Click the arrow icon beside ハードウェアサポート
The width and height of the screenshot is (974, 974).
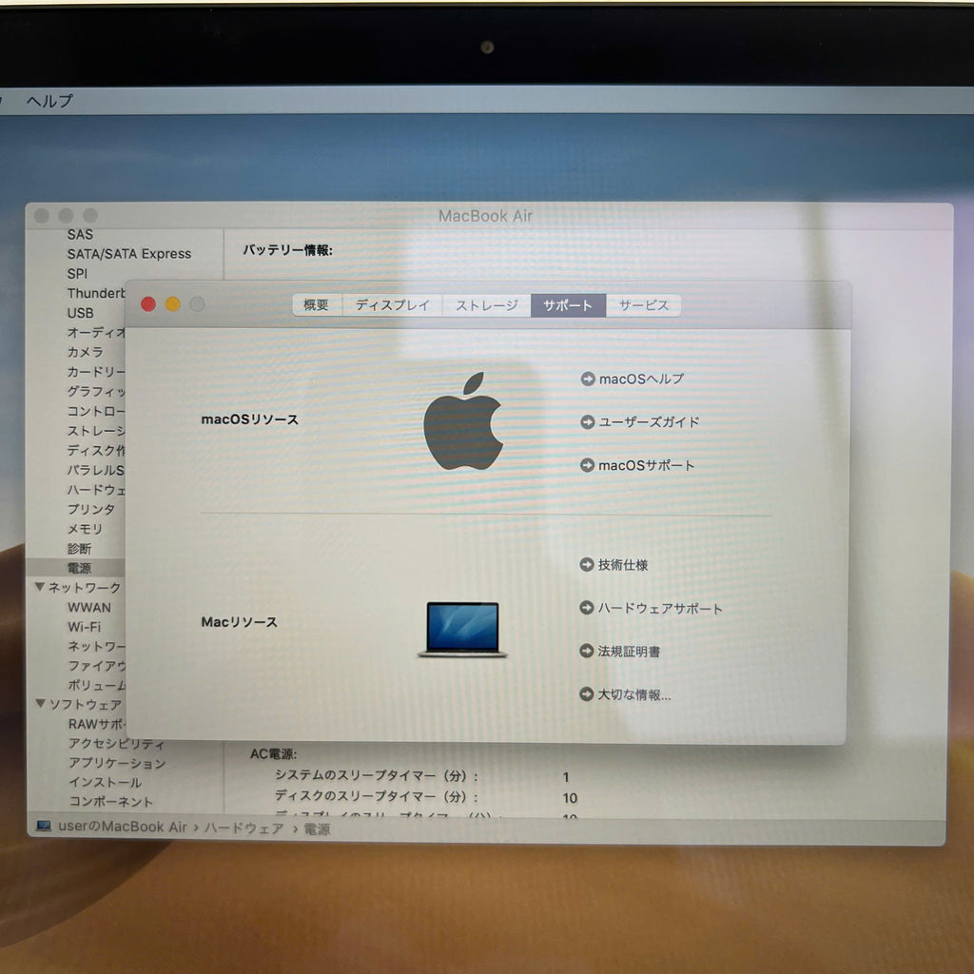point(586,608)
